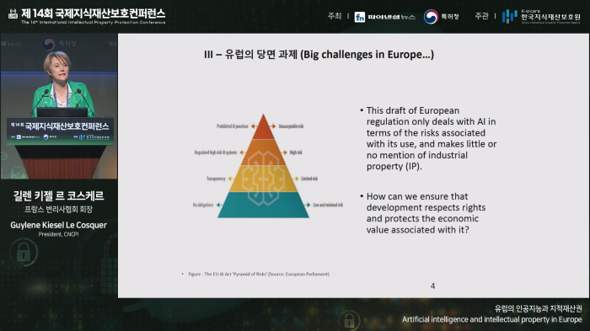Click the brain graphic inside the pyramid
The image size is (590, 331).
(x=263, y=179)
